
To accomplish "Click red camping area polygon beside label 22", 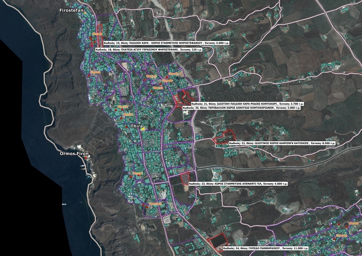I will [x=224, y=137].
